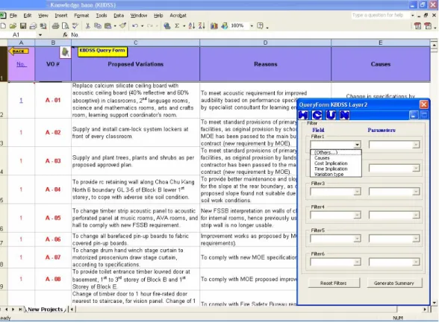Click the Paste clipboard icon
The image size is (439, 323).
pyautogui.click(x=108, y=26)
